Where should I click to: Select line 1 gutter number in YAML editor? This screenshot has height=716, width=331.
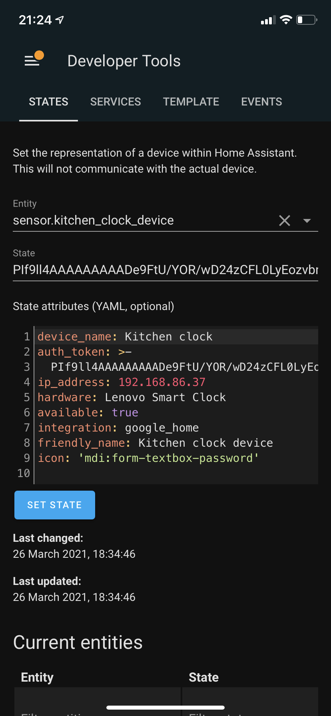pos(27,336)
